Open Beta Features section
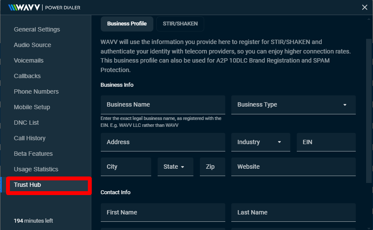Image resolution: width=373 pixels, height=230 pixels. coord(33,154)
